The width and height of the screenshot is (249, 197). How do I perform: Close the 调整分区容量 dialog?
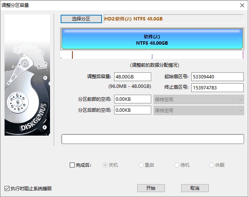[242, 5]
